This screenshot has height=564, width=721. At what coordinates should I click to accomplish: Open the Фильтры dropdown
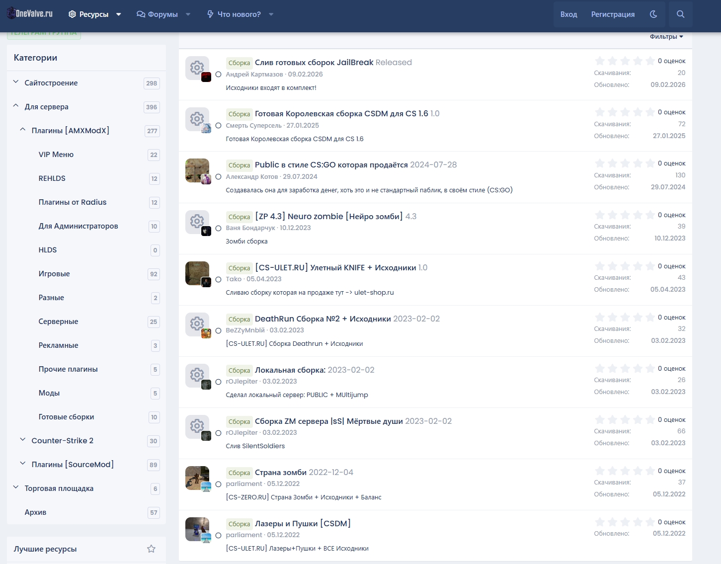(x=666, y=37)
